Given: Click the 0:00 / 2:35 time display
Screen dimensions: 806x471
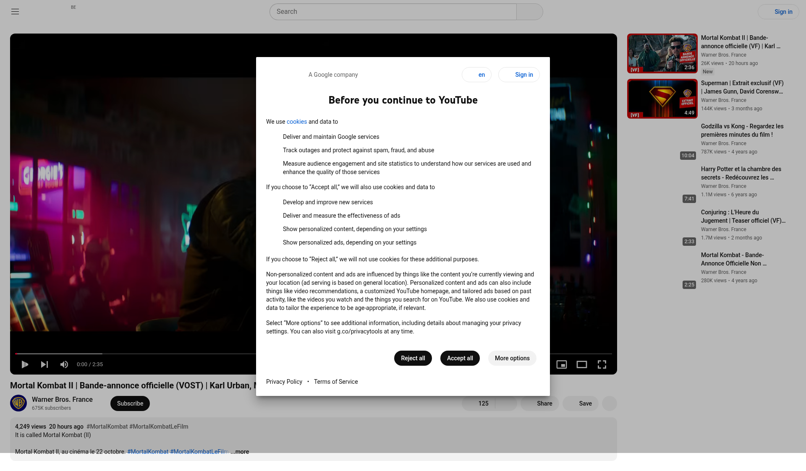Looking at the screenshot, I should pos(90,364).
